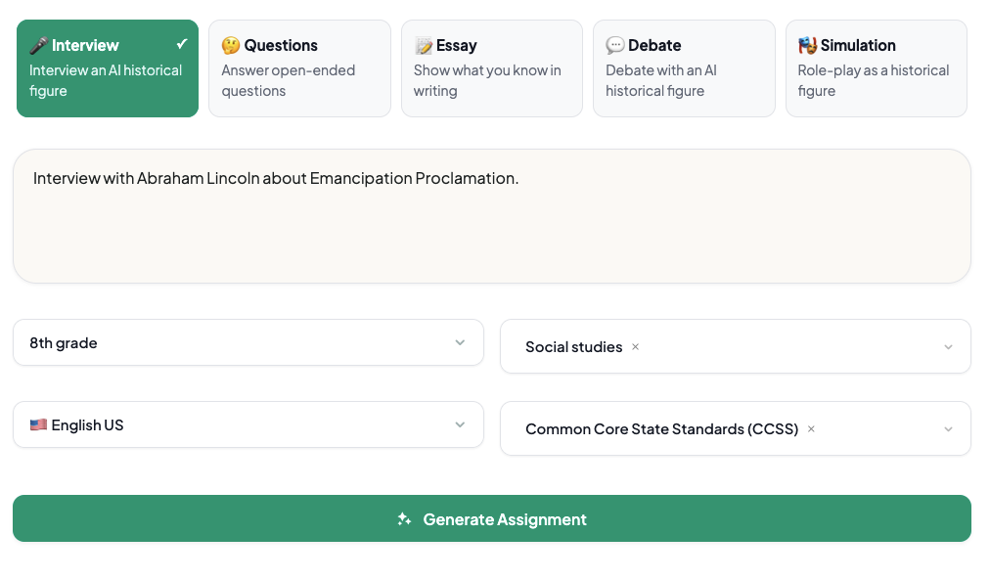The image size is (990, 579).
Task: Choose the Simulation role-play option
Action: [876, 68]
